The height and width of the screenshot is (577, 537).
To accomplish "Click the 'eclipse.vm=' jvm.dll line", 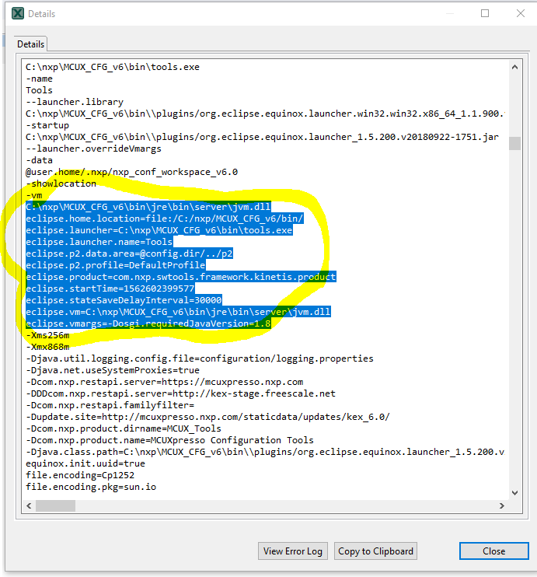I will (178, 312).
